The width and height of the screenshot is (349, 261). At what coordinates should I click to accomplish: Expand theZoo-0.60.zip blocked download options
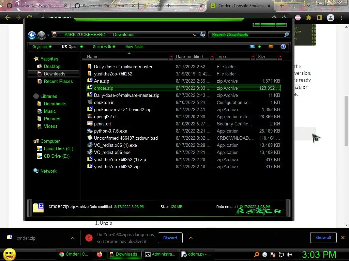[191, 238]
